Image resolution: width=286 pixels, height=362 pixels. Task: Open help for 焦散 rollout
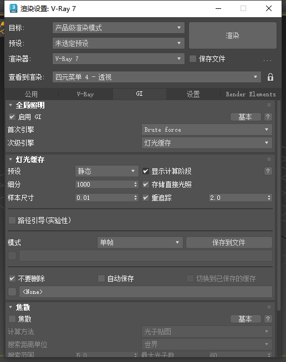point(268,319)
